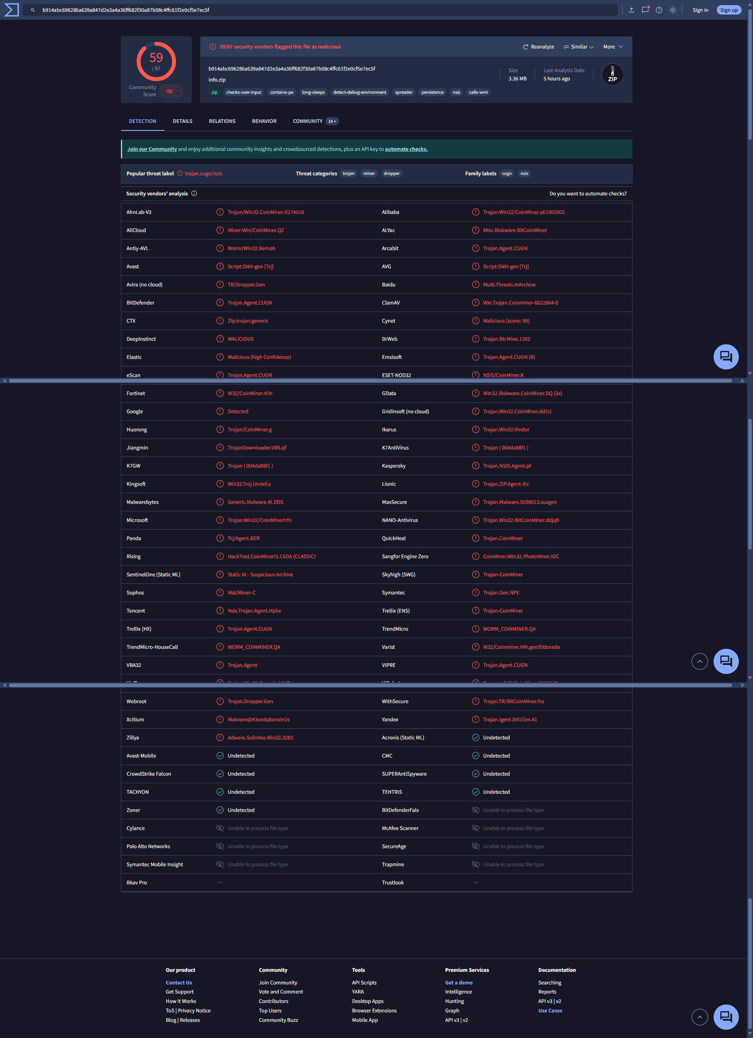Click the undetected check icon for Avast-Mobile
The height and width of the screenshot is (1038, 753).
coord(220,756)
